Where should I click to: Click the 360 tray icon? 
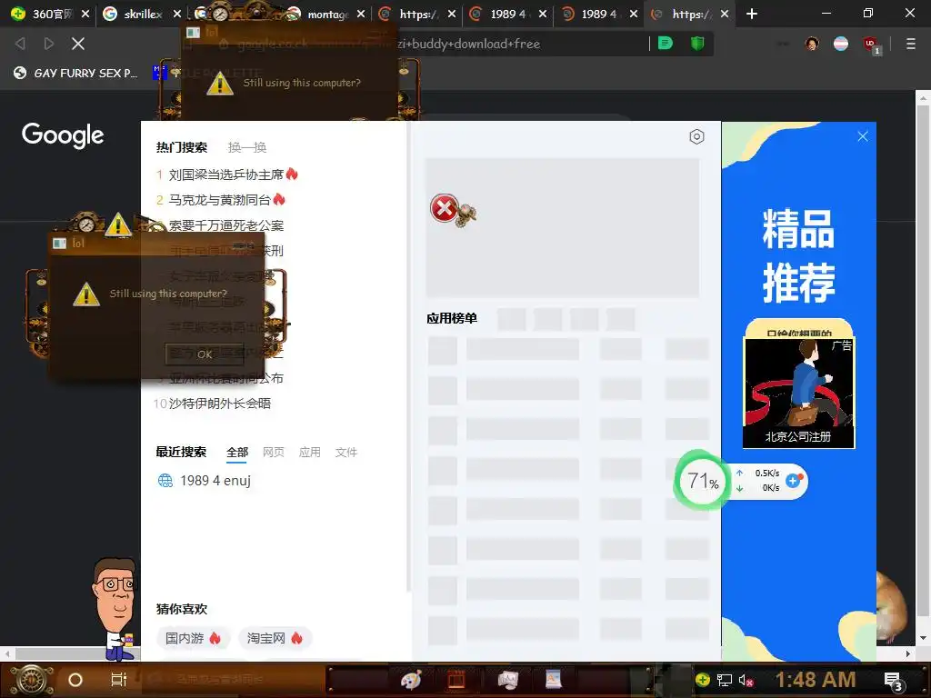pyautogui.click(x=703, y=680)
